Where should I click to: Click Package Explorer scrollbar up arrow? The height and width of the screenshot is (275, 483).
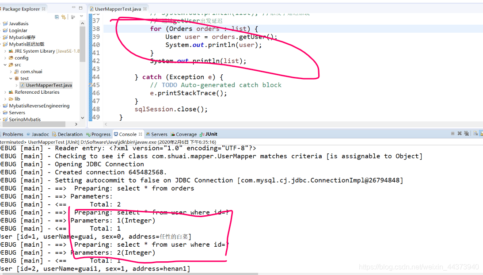pos(82,23)
